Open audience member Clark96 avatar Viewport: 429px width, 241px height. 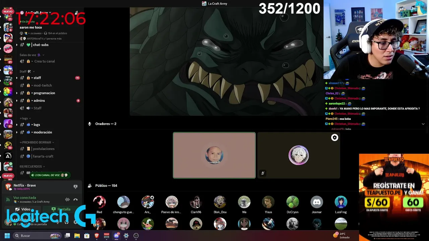click(x=196, y=202)
